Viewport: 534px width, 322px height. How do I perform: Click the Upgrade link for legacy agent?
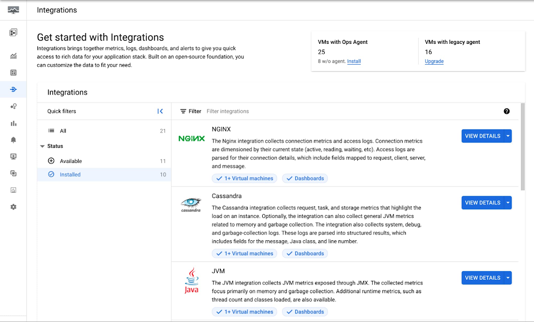pyautogui.click(x=434, y=61)
